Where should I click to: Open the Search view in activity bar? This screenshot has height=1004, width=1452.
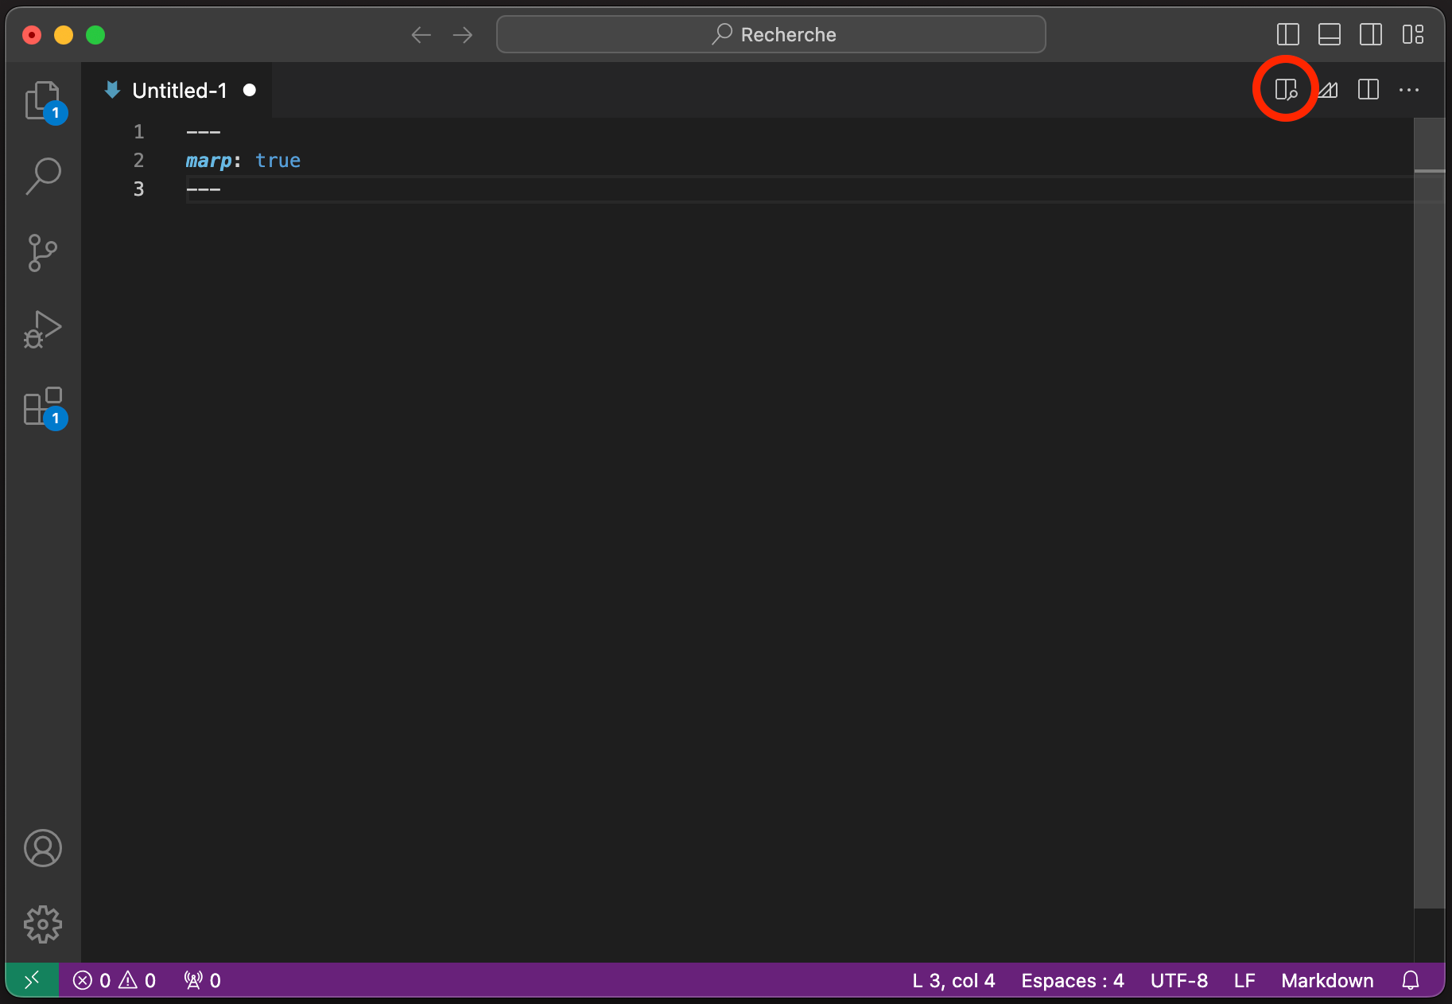pyautogui.click(x=43, y=176)
